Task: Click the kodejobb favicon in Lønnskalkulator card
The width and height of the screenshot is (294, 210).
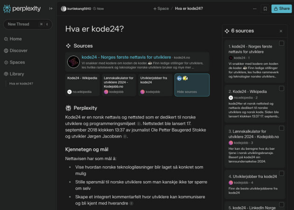Action: [106, 92]
